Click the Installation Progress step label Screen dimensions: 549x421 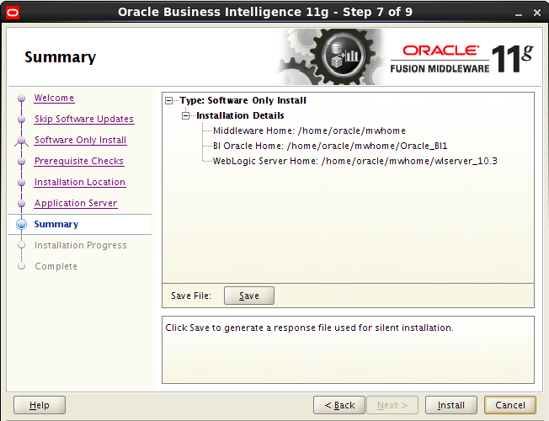click(x=81, y=245)
